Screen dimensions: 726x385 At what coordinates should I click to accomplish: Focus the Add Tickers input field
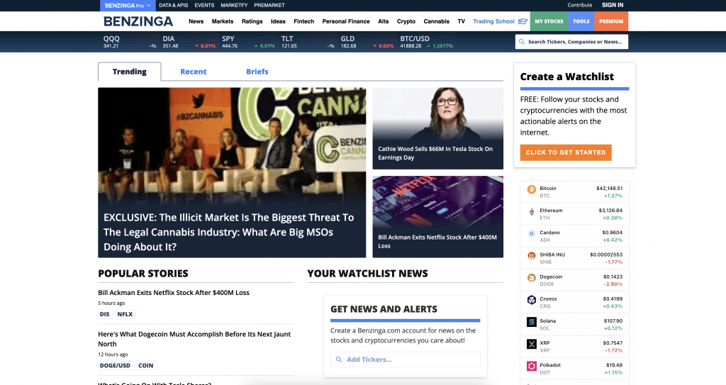[x=405, y=359]
